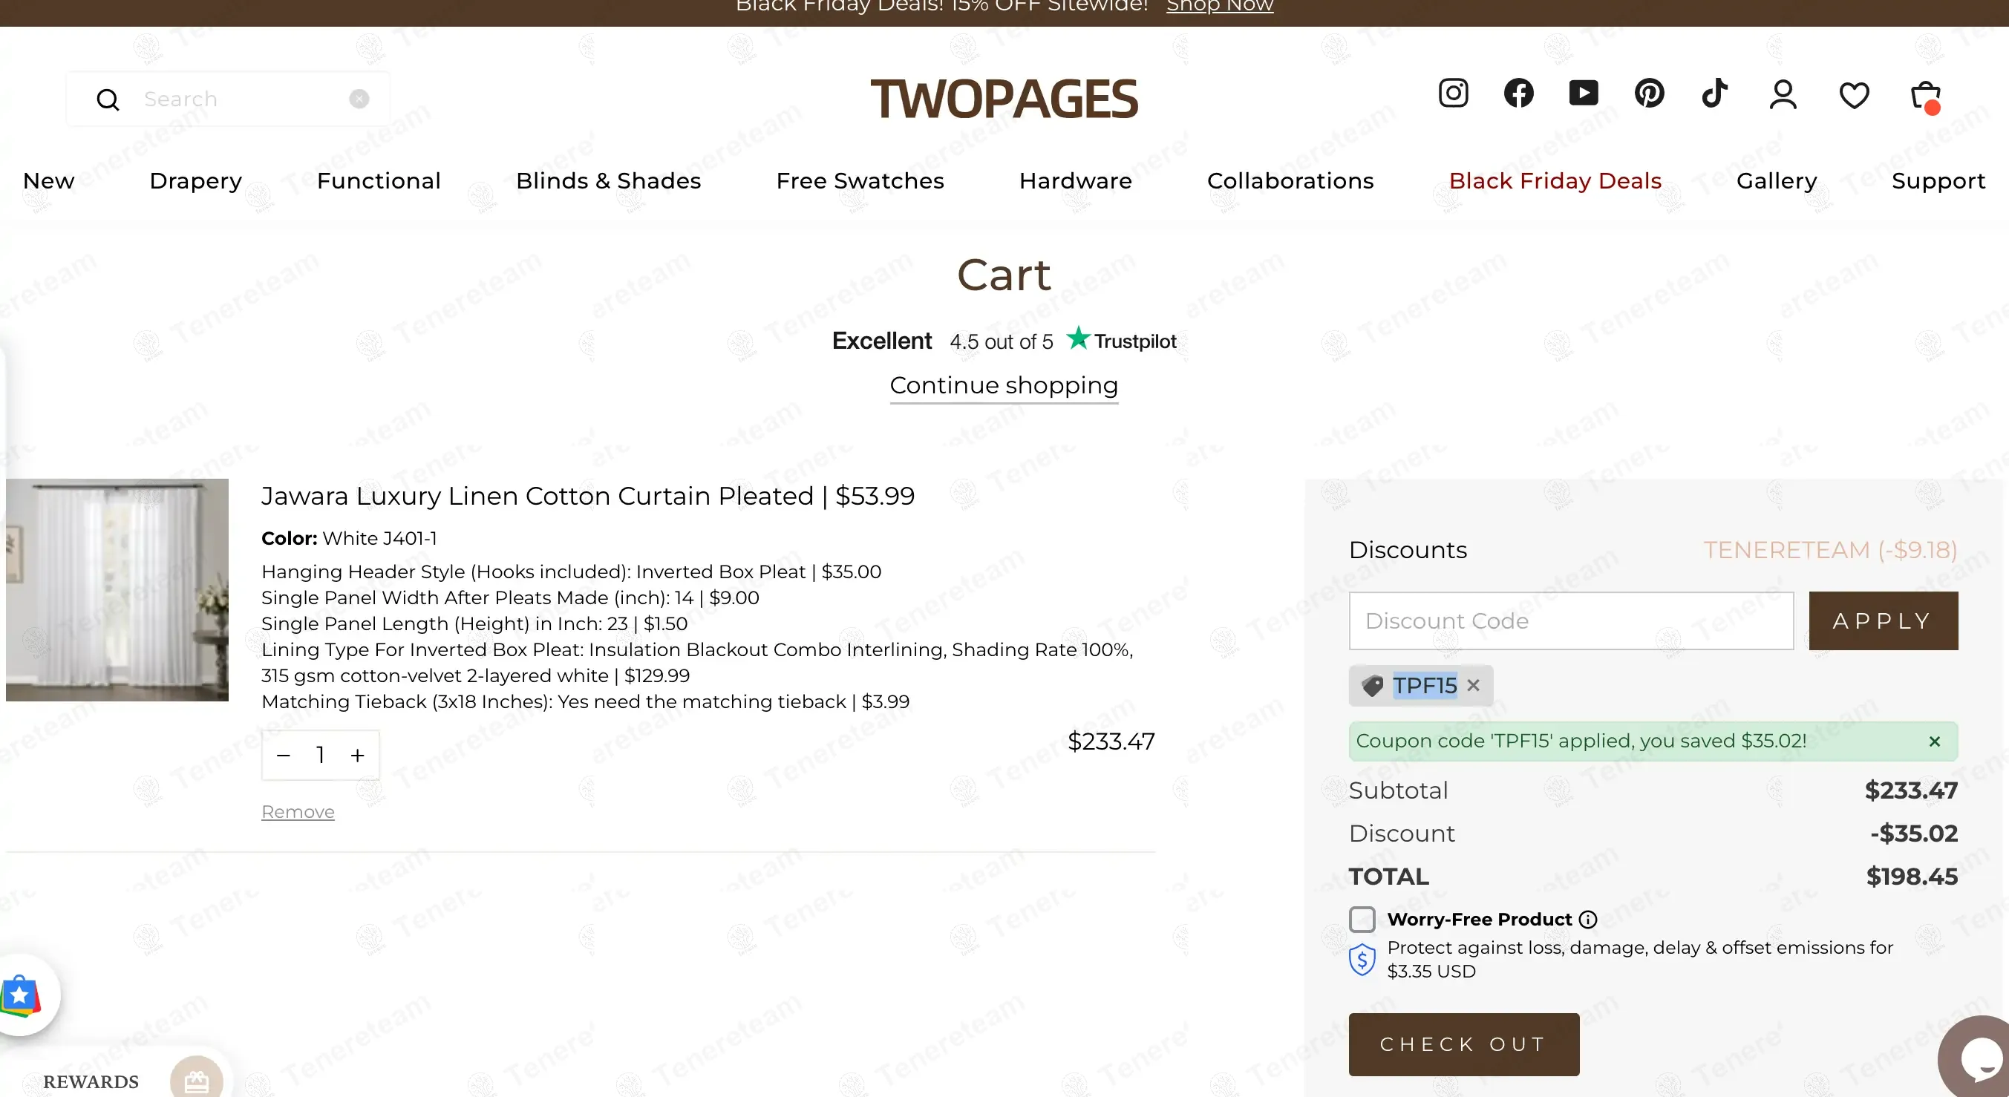Decrease curtain quantity with minus button
Image resolution: width=2009 pixels, height=1097 pixels.
pos(283,756)
